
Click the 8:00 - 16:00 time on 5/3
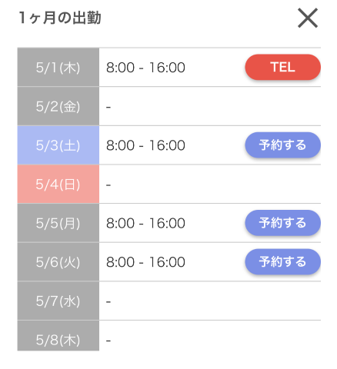click(145, 145)
